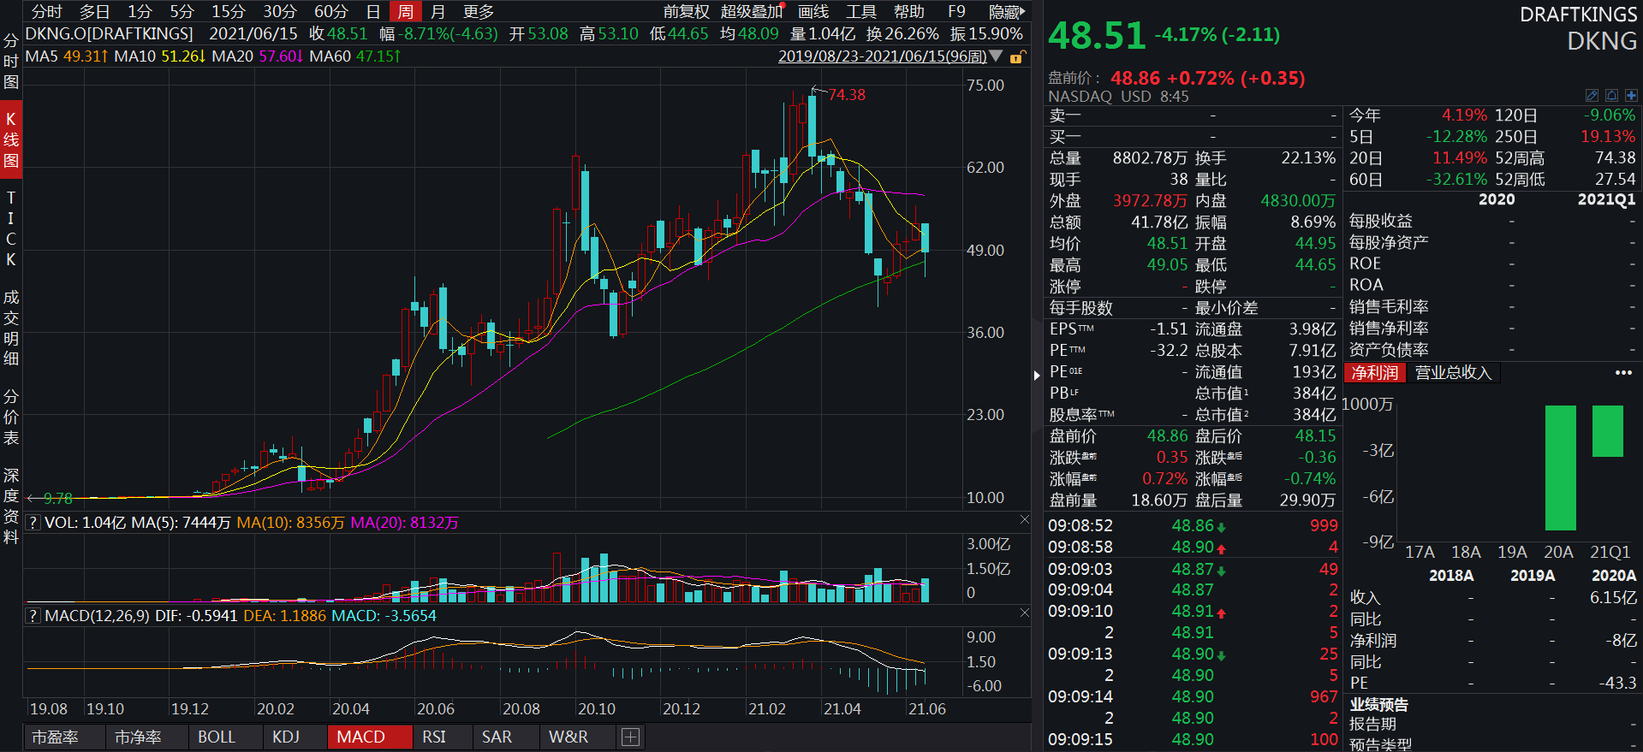Image resolution: width=1643 pixels, height=752 pixels.
Task: Open the 超级叠加 overlay menu
Action: pos(752,12)
